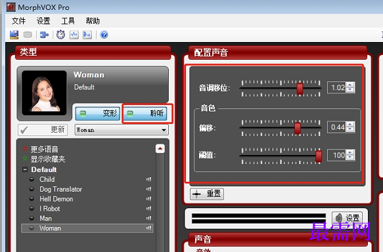The height and width of the screenshot is (252, 383).
Task: Click the level bars icon on Child row
Action: (x=148, y=179)
